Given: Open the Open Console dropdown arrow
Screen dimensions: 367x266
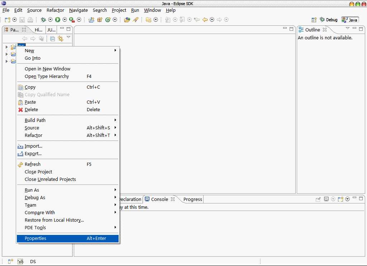Looking at the screenshot, I should point(348,199).
